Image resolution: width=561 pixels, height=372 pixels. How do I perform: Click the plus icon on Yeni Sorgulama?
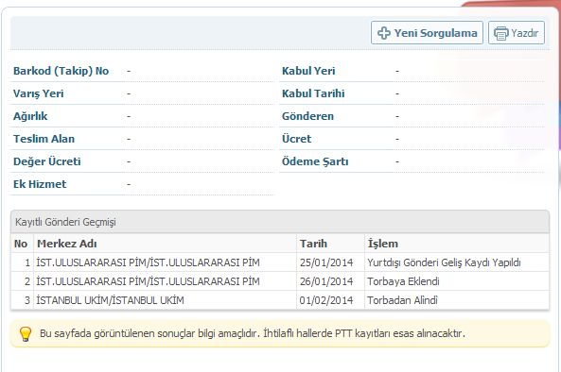point(384,33)
